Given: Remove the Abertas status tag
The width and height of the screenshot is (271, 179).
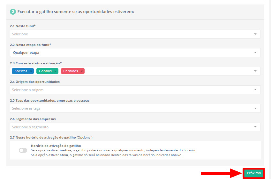Looking at the screenshot, I should tap(31, 71).
